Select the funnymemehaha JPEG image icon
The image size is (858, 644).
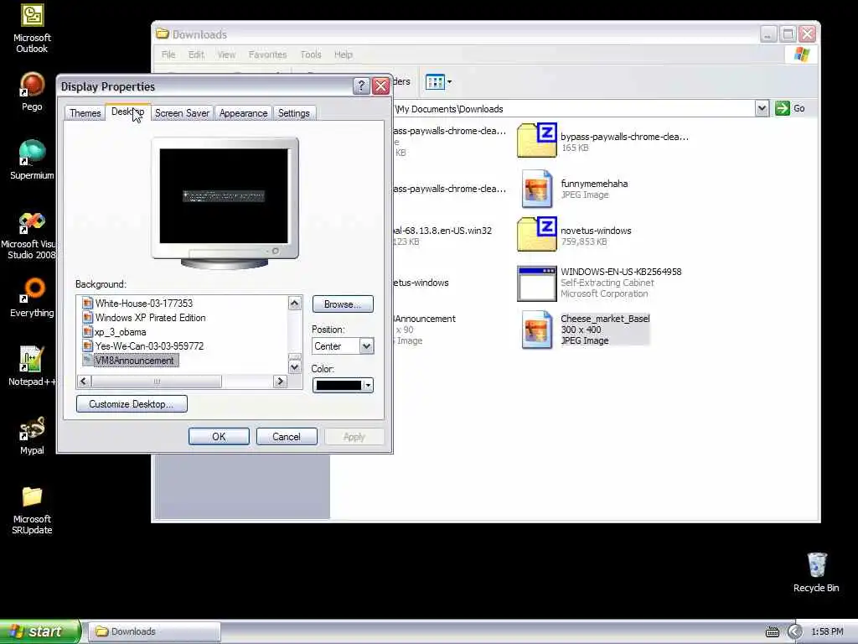537,189
